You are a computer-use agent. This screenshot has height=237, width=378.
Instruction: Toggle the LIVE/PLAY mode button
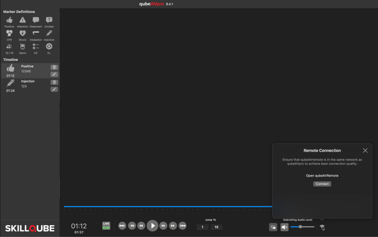pos(106,226)
